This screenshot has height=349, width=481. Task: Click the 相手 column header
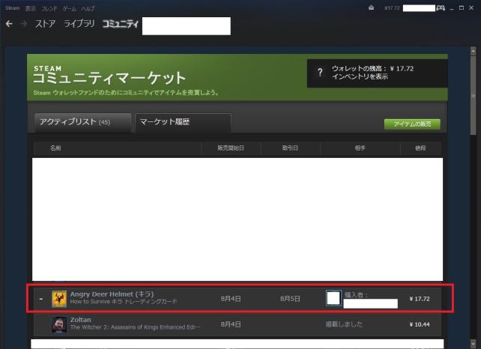[360, 148]
